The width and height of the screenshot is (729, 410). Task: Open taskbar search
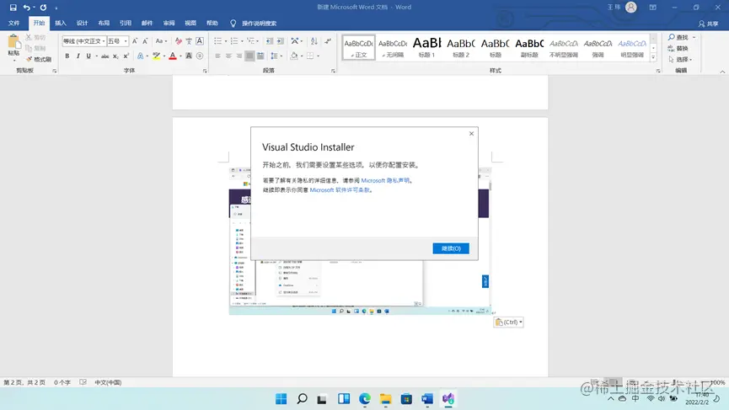(x=302, y=399)
